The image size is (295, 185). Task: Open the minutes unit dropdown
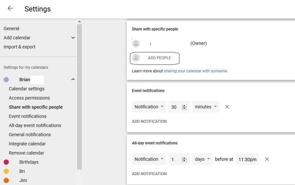coord(206,107)
